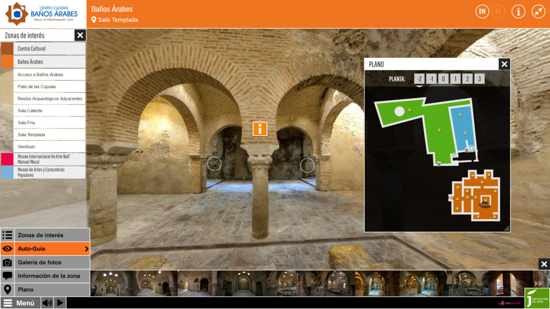This screenshot has width=550, height=309.
Task: Open the fifth thumbnail in the strip
Action: 288,283
